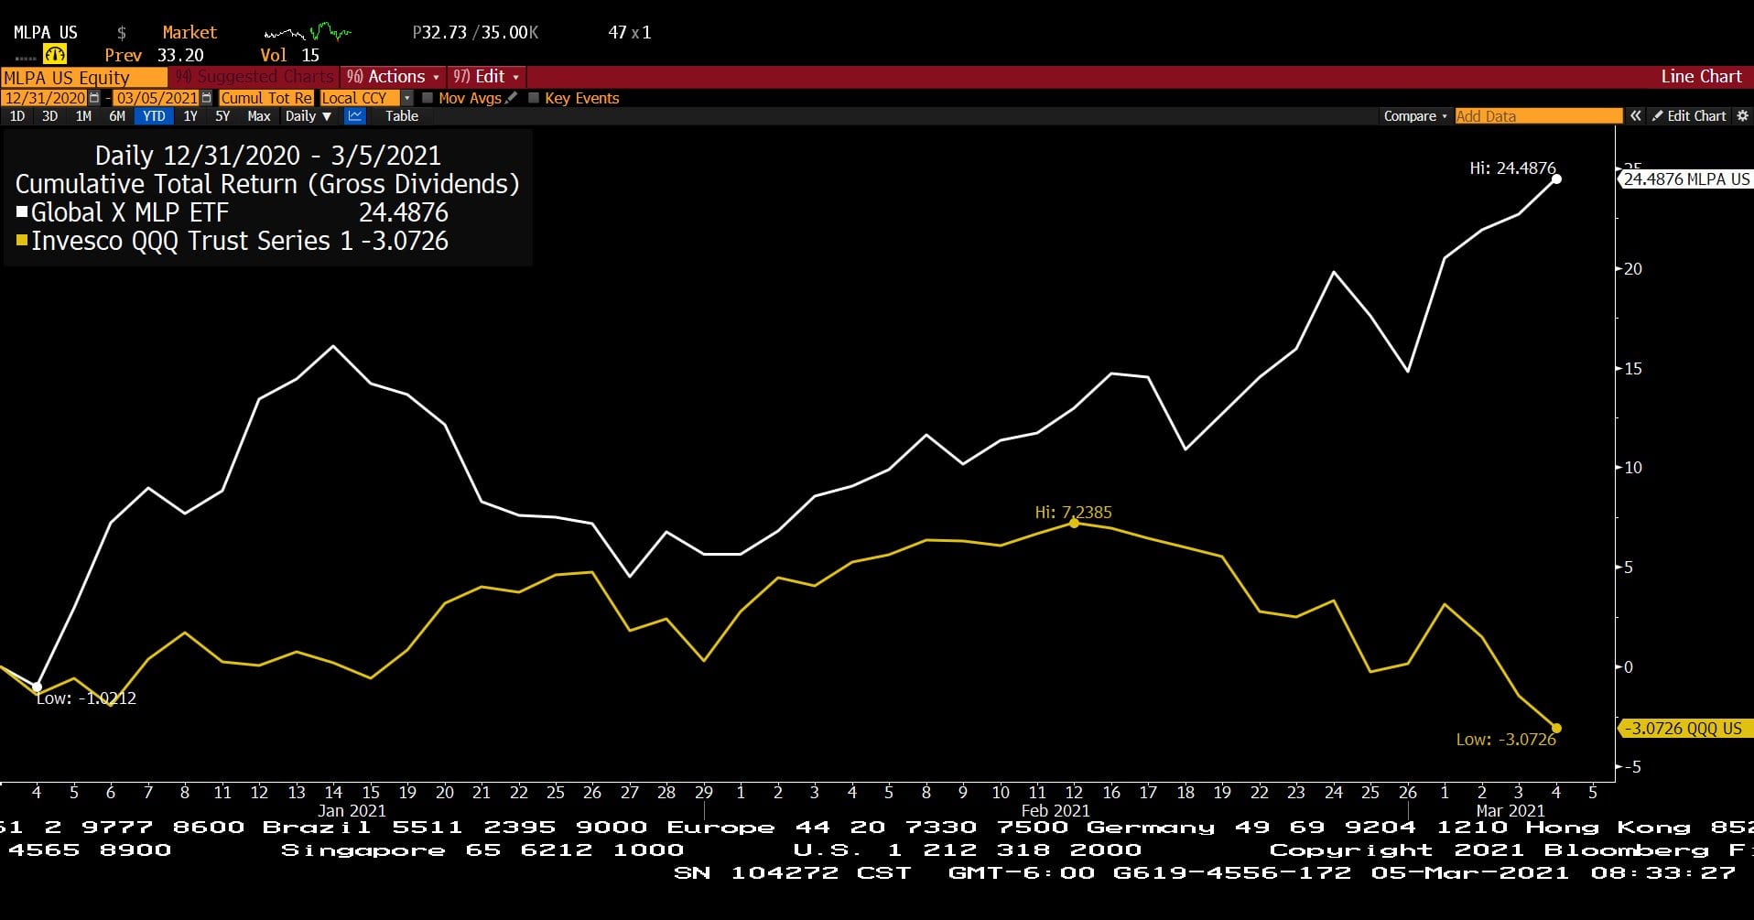Click the double-chevron collapse icon
The height and width of the screenshot is (920, 1754).
[x=1635, y=116]
